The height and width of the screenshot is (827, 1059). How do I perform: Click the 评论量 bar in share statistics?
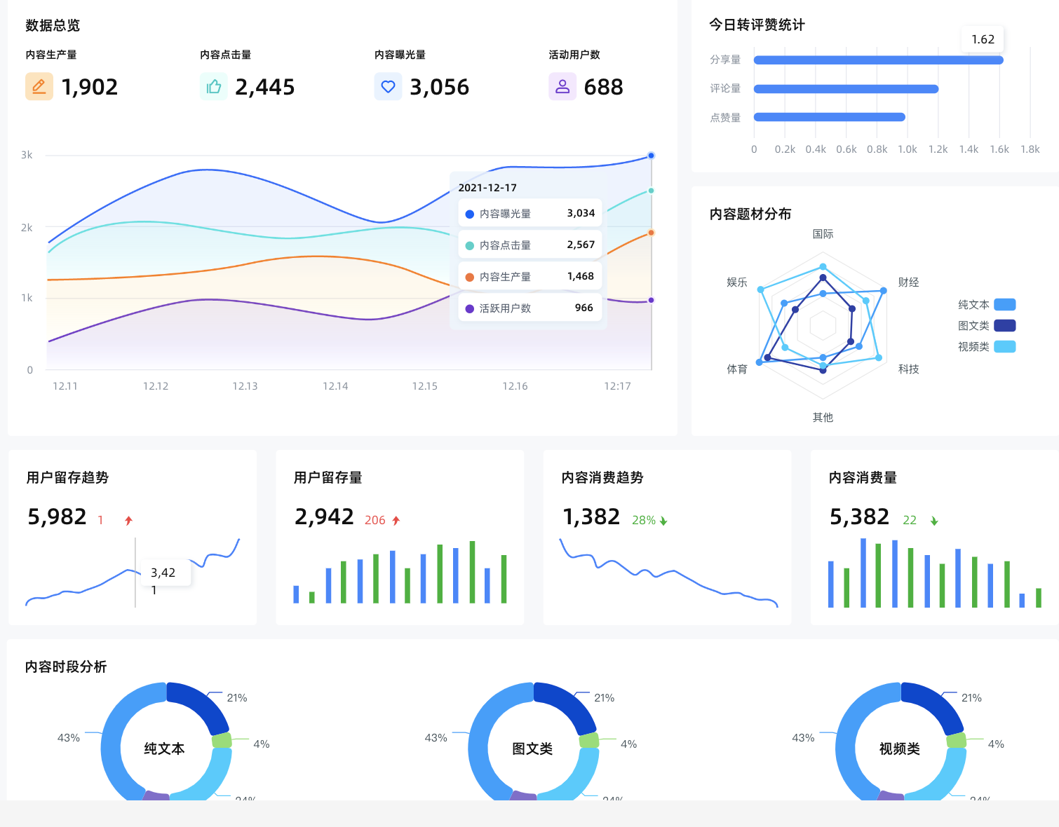pos(846,88)
